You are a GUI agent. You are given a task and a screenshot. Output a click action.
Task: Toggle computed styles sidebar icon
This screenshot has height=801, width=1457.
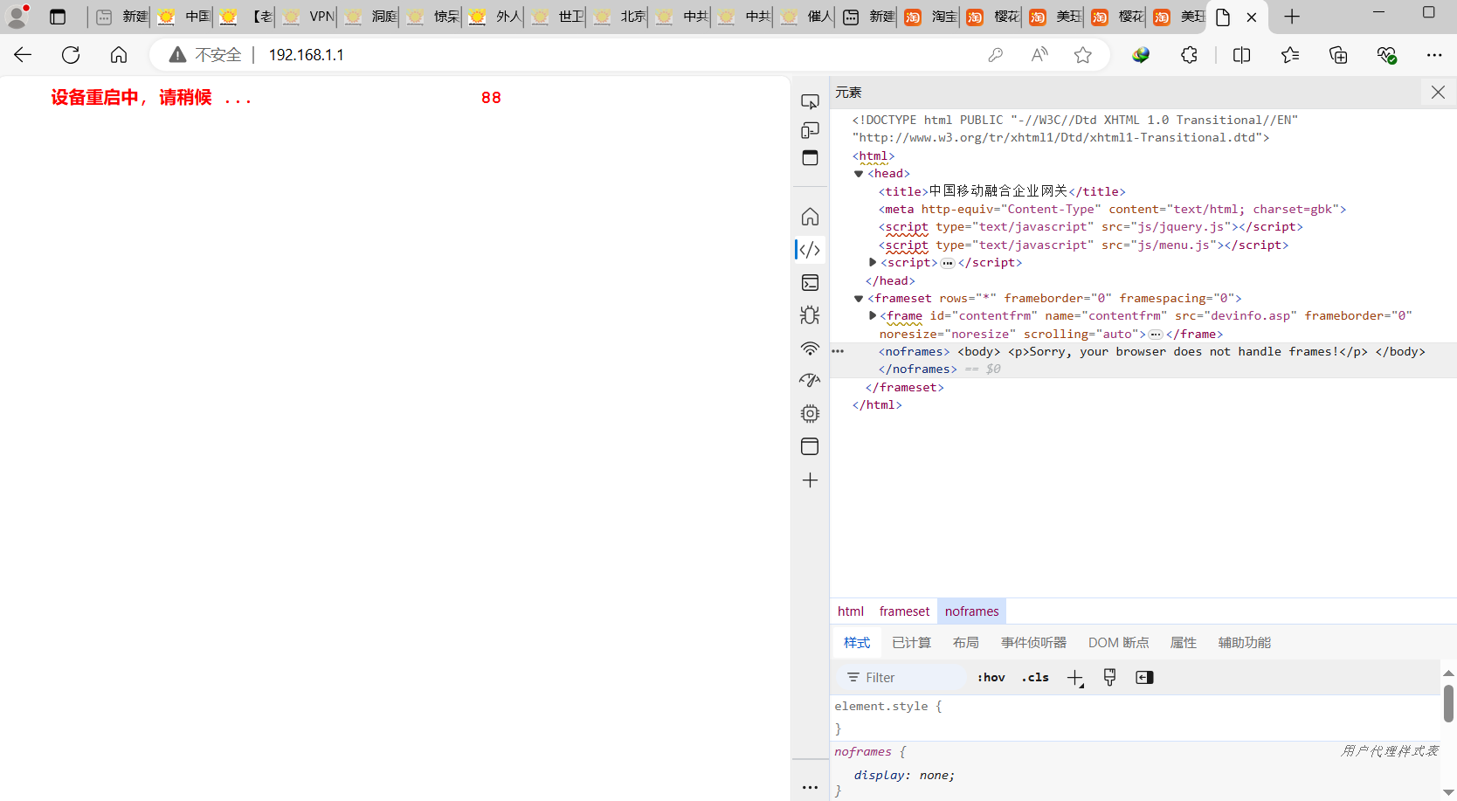(x=1144, y=678)
